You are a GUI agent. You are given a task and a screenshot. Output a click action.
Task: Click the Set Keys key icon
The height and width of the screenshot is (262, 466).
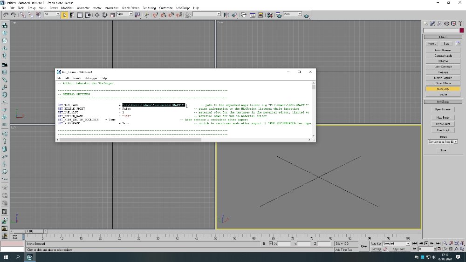click(x=363, y=246)
